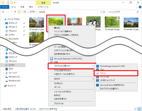Expand アクセスを許可する(G) submenu

point(72,70)
